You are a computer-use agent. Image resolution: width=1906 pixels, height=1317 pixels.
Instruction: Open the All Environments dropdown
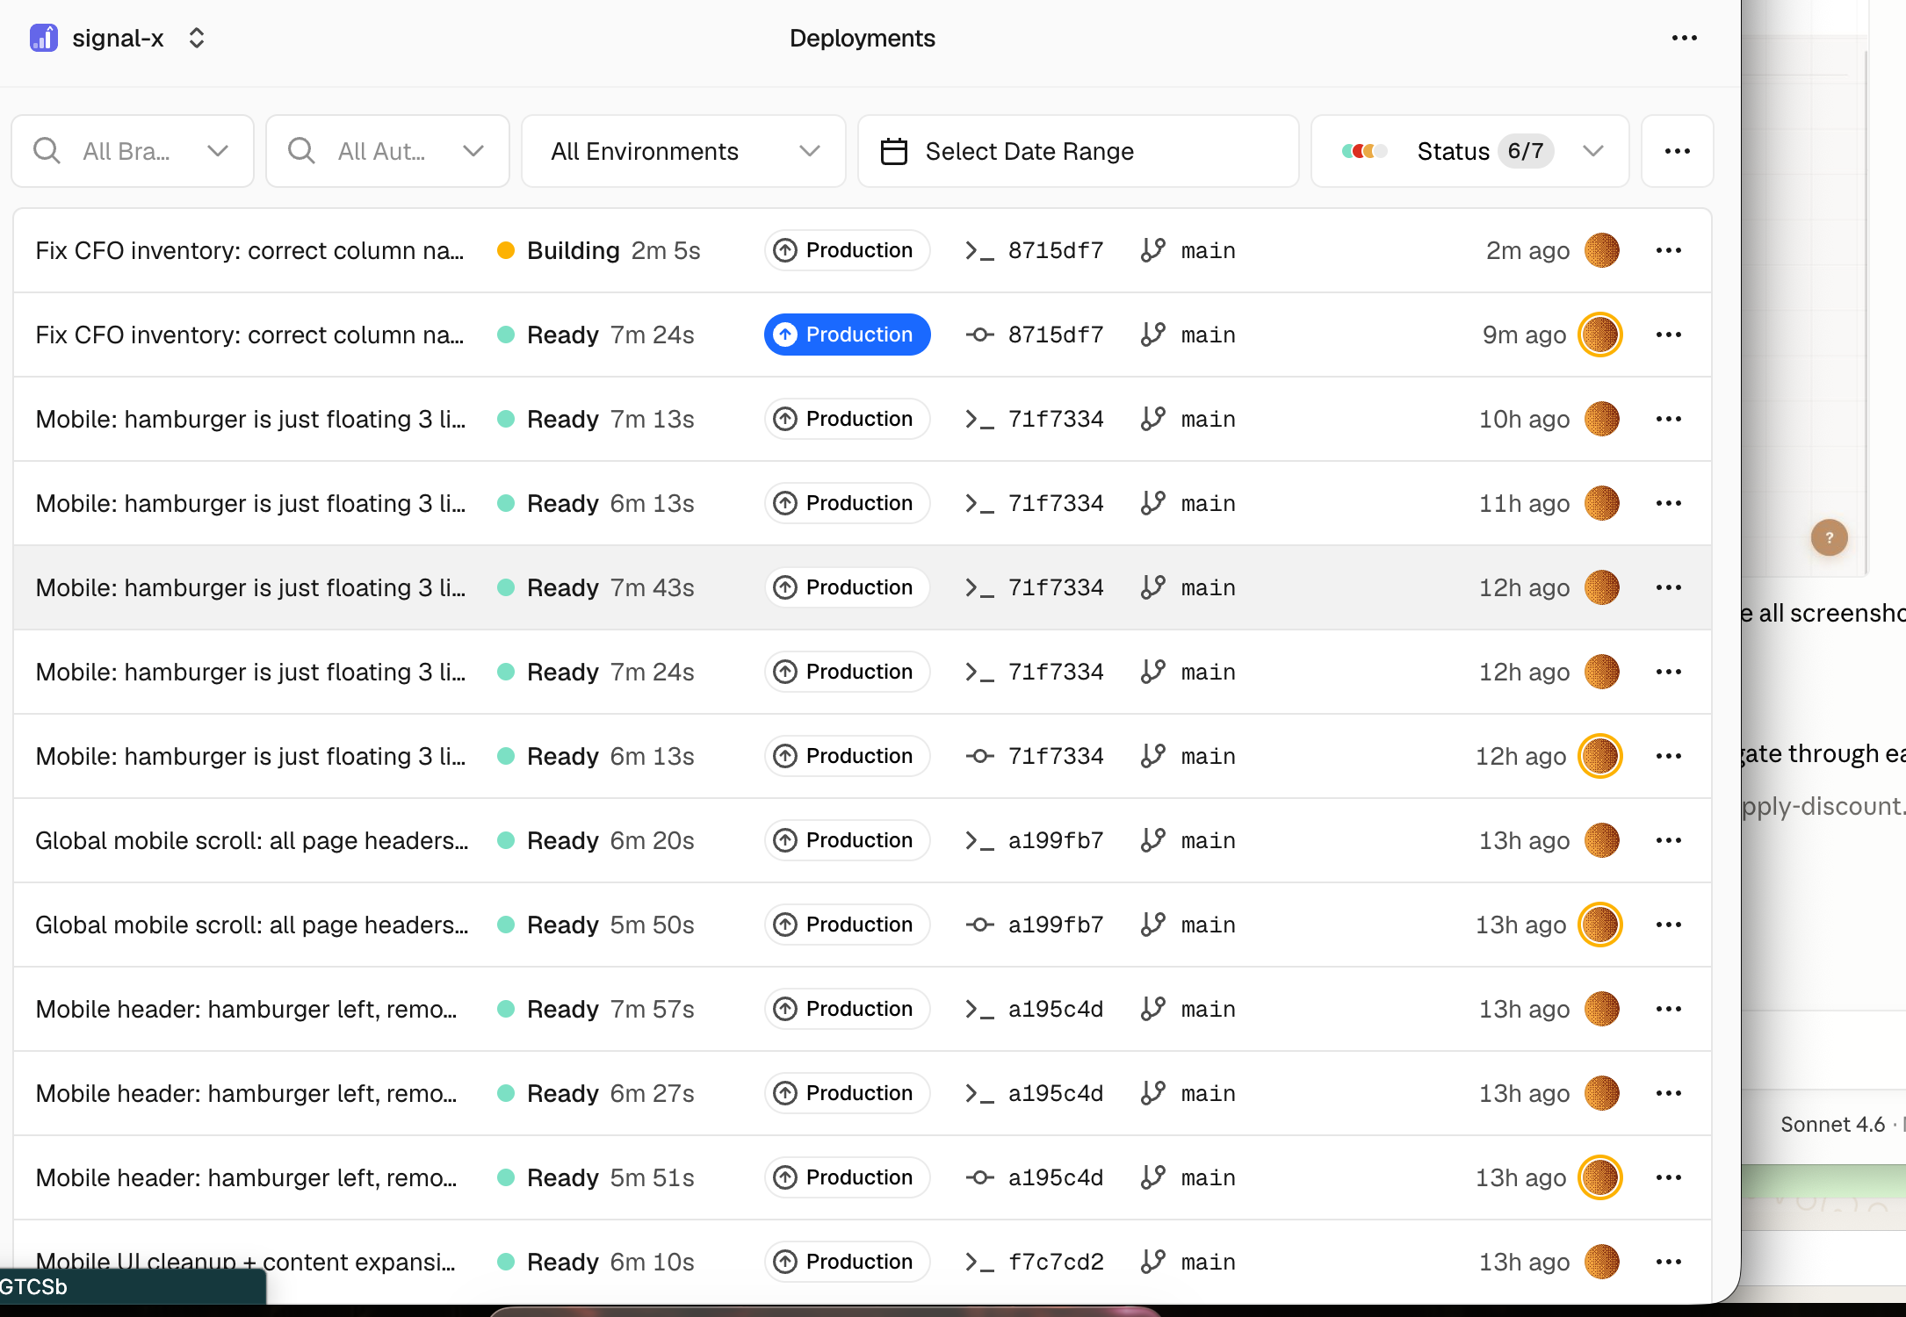683,151
